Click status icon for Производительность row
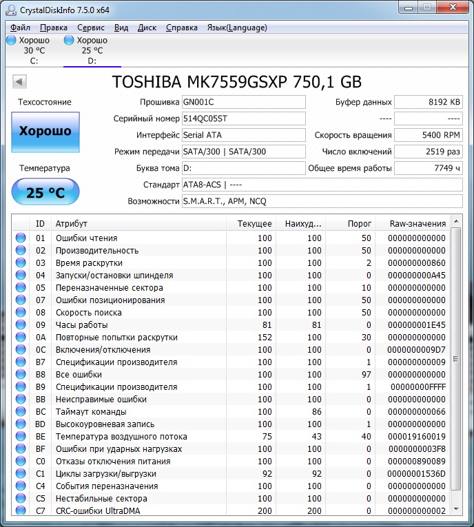This screenshot has height=527, width=474. [x=21, y=250]
